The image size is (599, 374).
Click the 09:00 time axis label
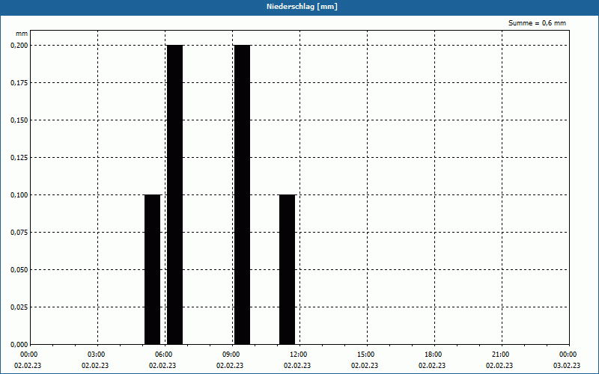coord(231,355)
